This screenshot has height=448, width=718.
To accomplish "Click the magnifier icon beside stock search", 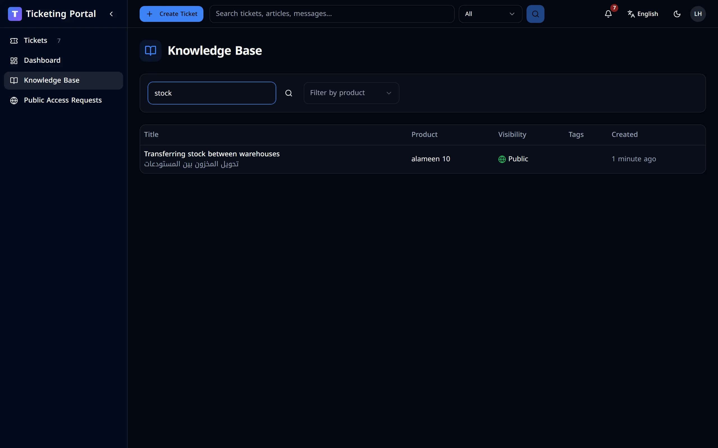I will pos(289,93).
